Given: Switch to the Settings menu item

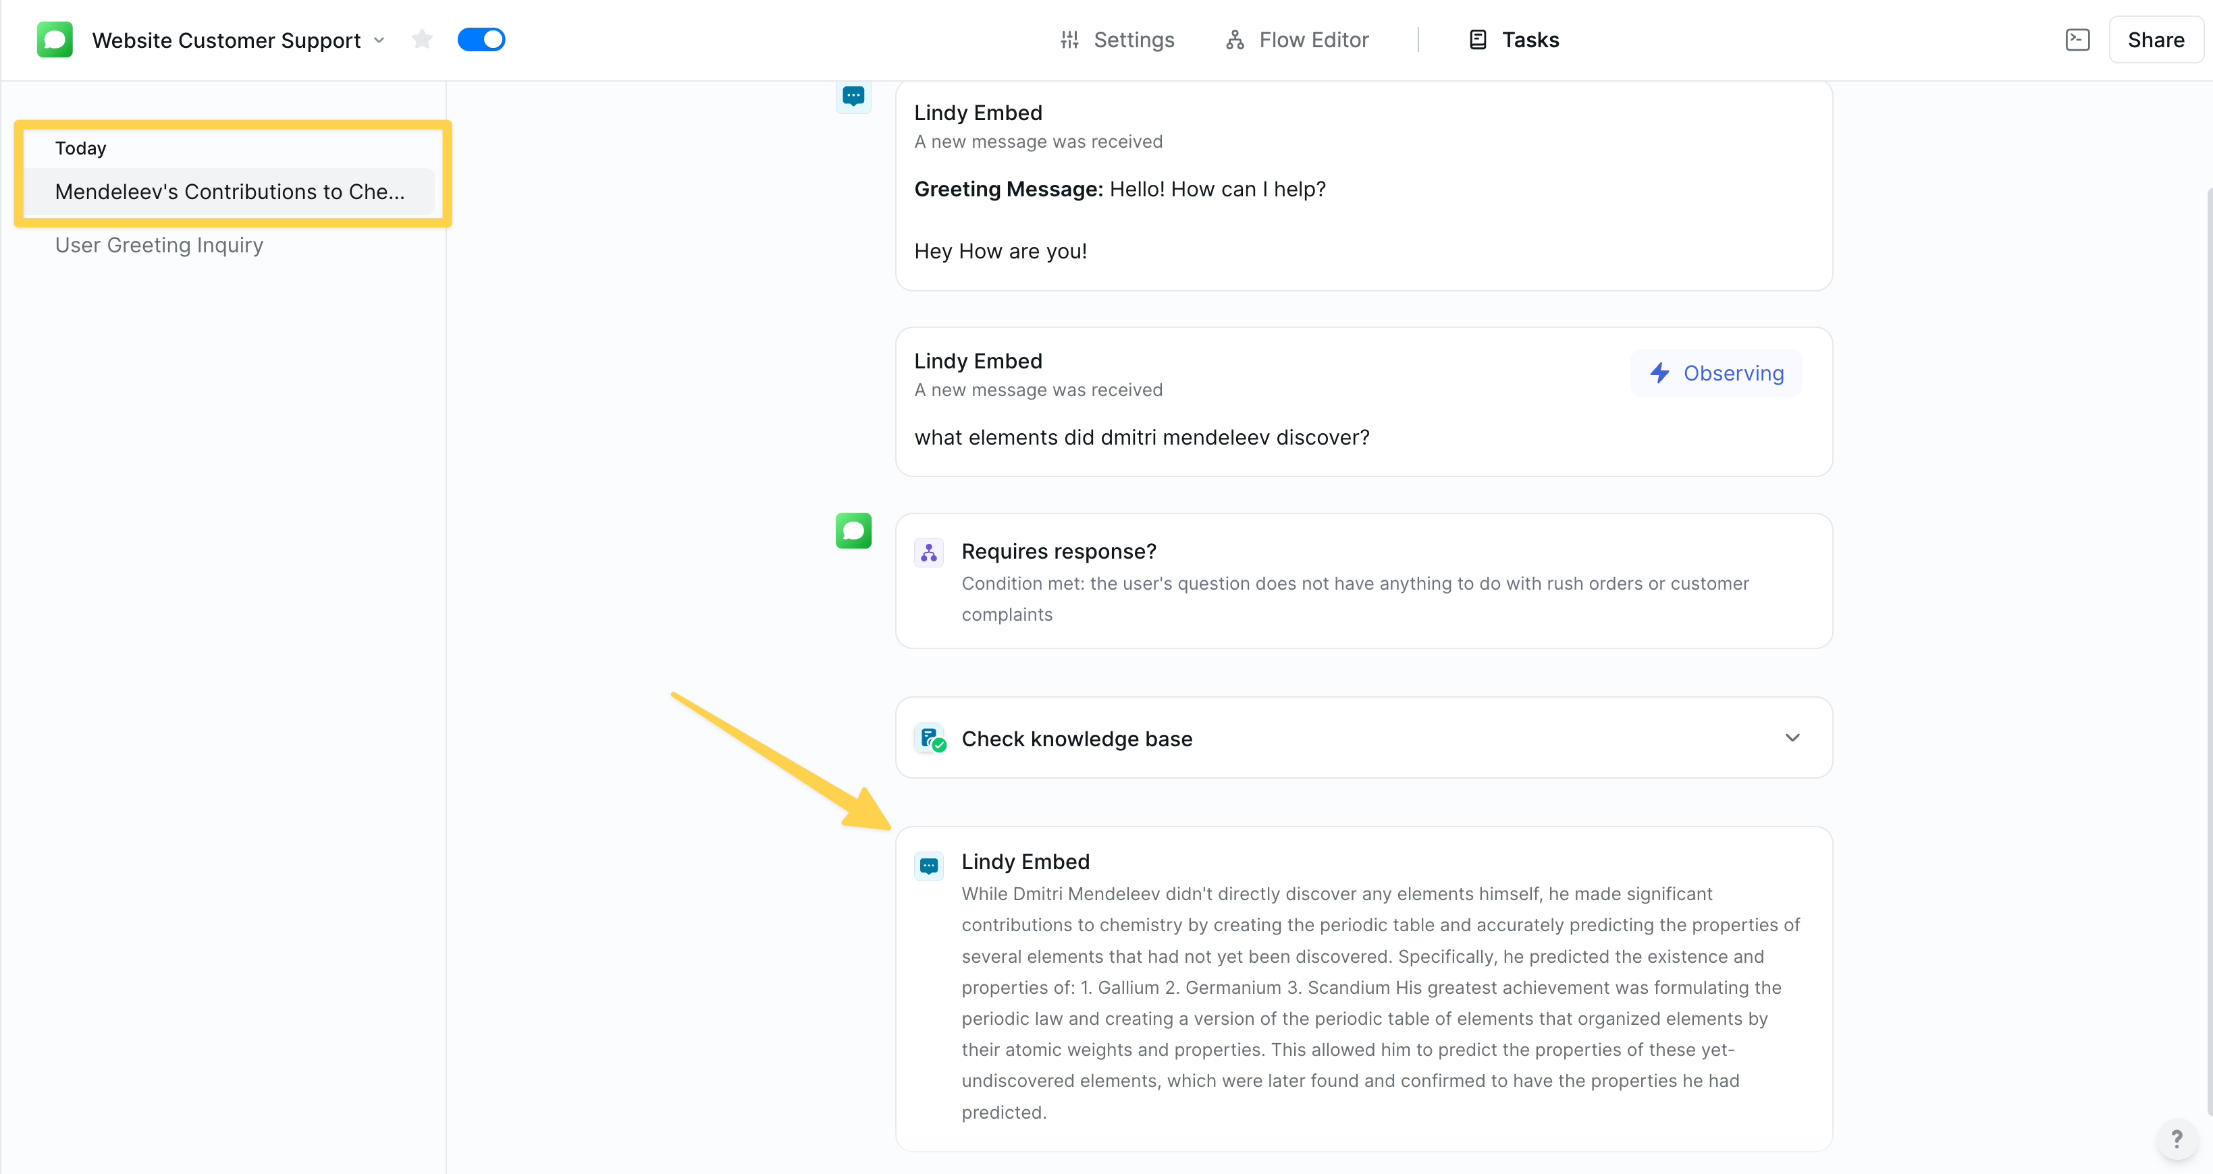Looking at the screenshot, I should point(1133,40).
